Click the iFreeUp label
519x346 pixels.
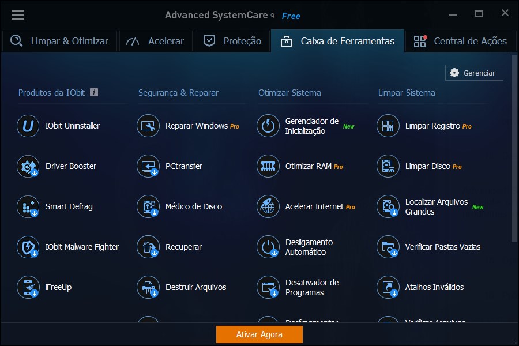pos(59,287)
